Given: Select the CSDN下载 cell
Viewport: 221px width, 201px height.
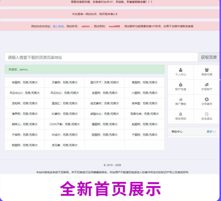Looking at the screenshot, I should [65, 124].
